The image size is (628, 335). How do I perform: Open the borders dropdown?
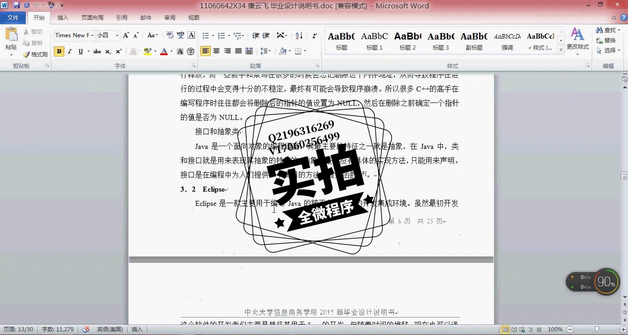[x=305, y=51]
